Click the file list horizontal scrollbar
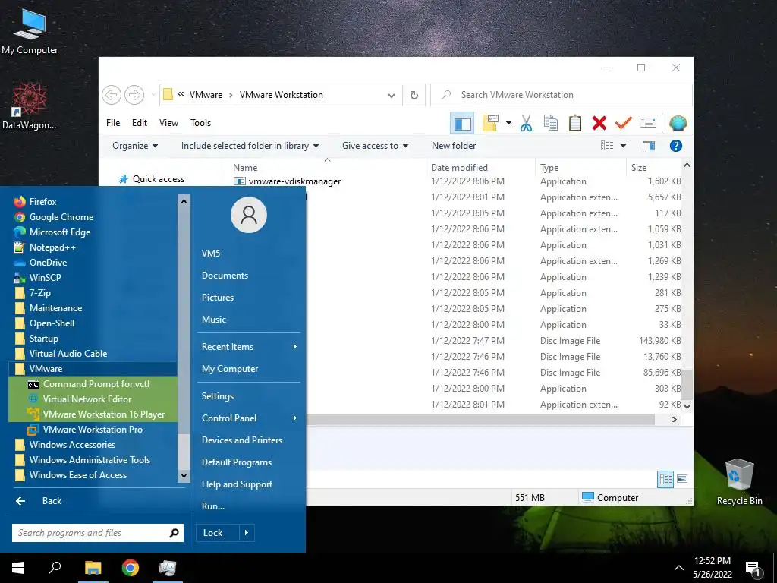The height and width of the screenshot is (583, 777). click(480, 419)
